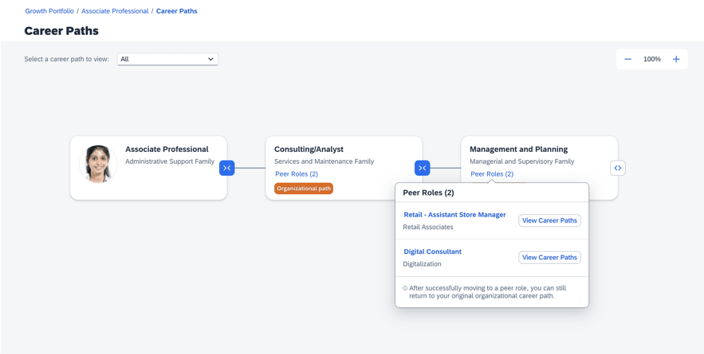704x354 pixels.
Task: Toggle Peer Roles (2) under Management and Planning
Action: point(492,174)
